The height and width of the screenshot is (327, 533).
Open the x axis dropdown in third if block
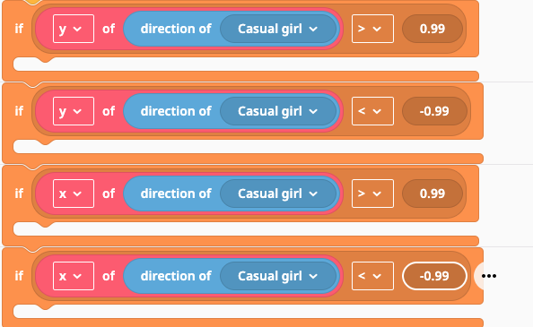(x=74, y=194)
